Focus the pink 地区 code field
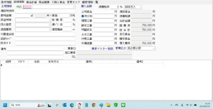213x109 pixels. 27,7
